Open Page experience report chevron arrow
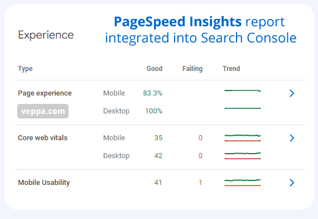This screenshot has width=318, height=219. point(292,93)
